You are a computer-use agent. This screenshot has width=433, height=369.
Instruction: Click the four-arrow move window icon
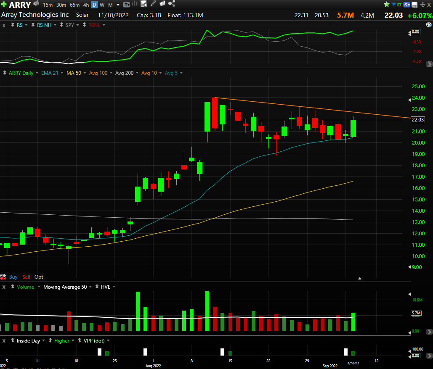423,5
